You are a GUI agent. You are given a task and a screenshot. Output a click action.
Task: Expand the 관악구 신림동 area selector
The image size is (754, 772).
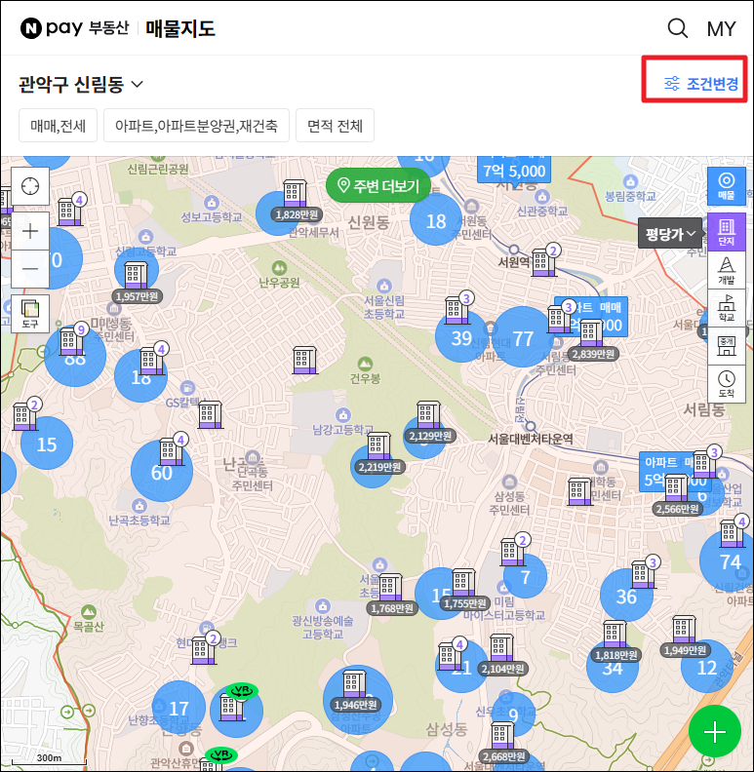coord(81,85)
